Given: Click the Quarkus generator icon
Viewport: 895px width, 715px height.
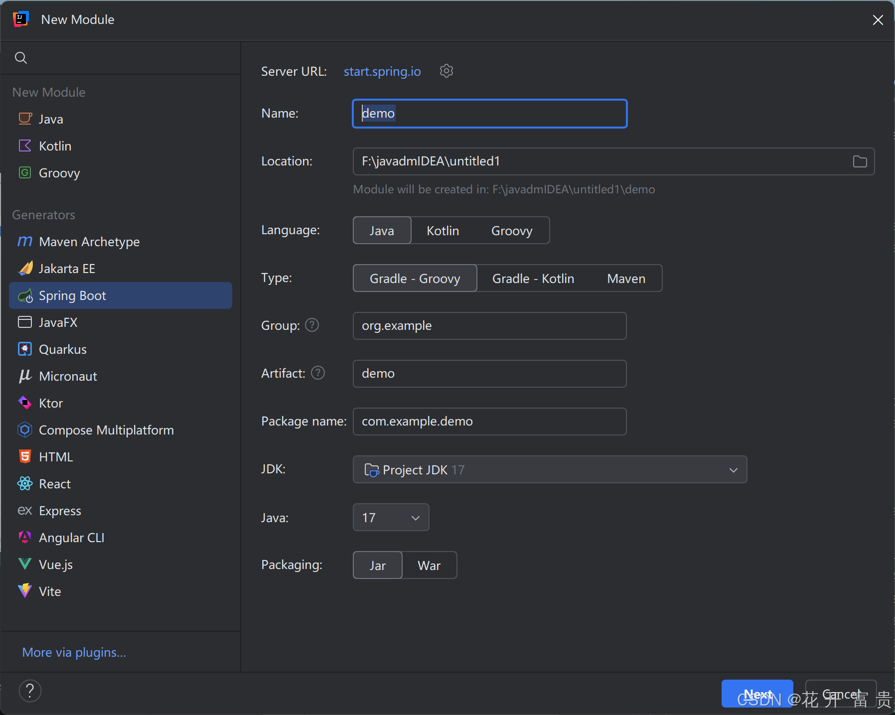Looking at the screenshot, I should [x=25, y=349].
